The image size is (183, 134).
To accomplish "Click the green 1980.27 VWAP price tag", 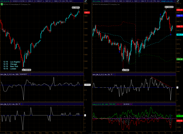I will coord(179,34).
